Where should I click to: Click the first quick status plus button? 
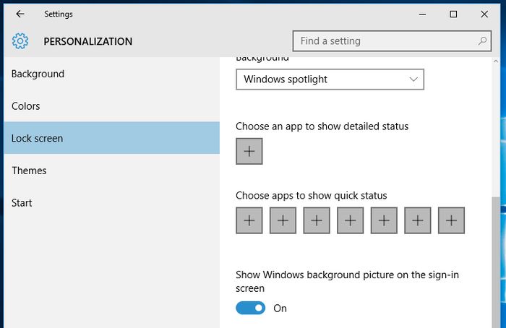249,220
